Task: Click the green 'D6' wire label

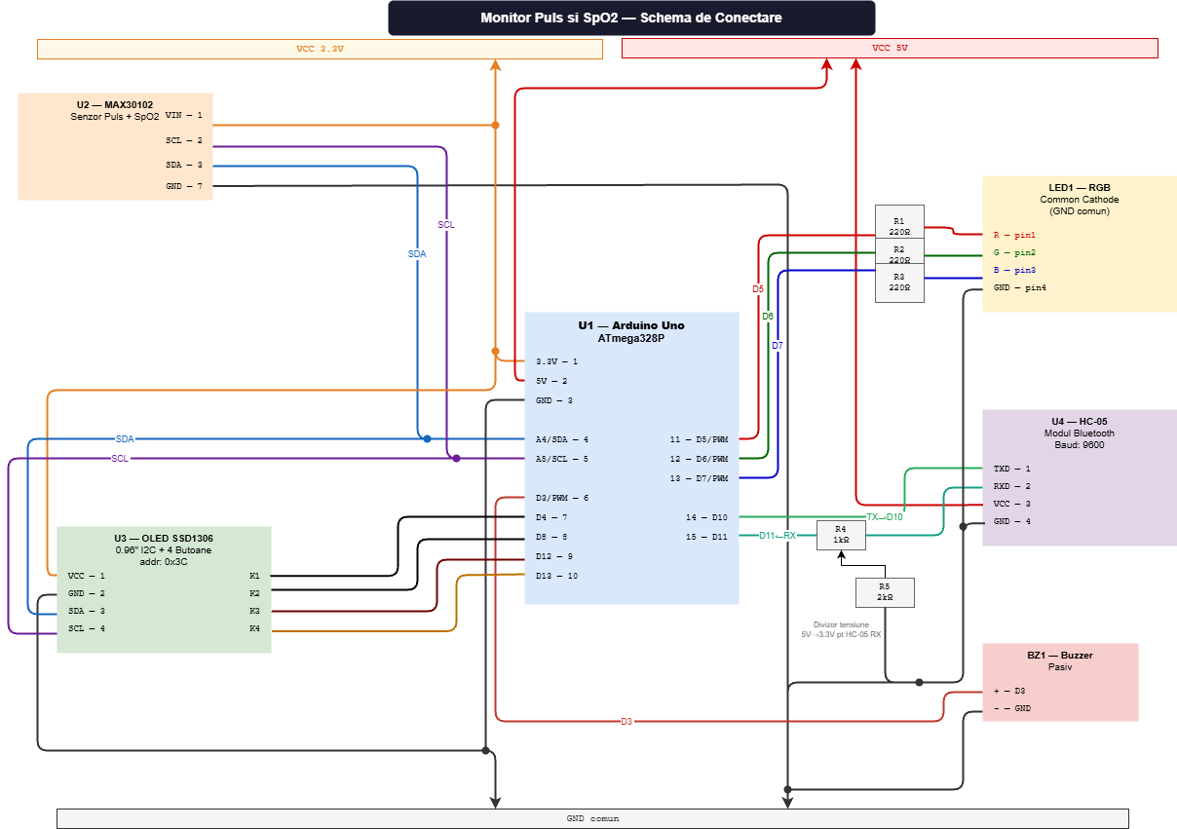Action: (x=768, y=317)
